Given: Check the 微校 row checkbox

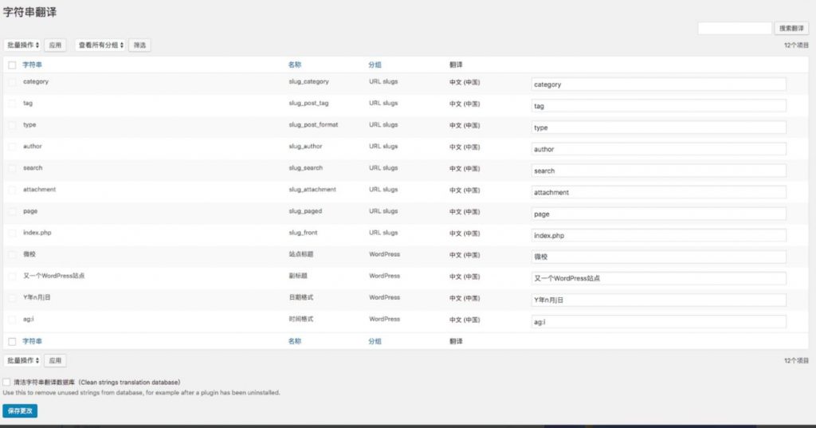Looking at the screenshot, I should click(12, 255).
